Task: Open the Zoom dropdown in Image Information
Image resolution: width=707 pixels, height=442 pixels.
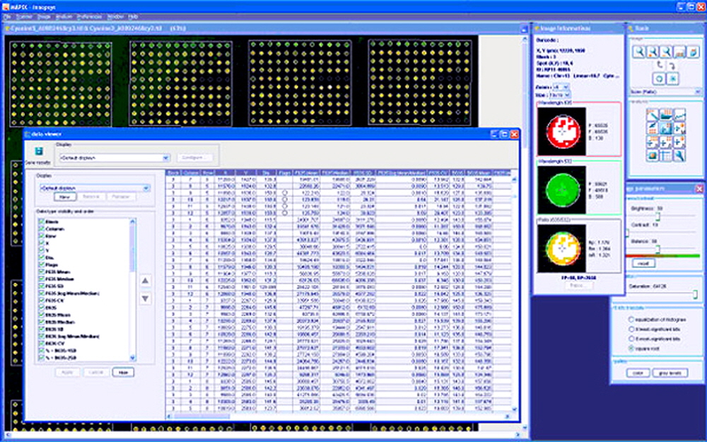Action: 561,87
